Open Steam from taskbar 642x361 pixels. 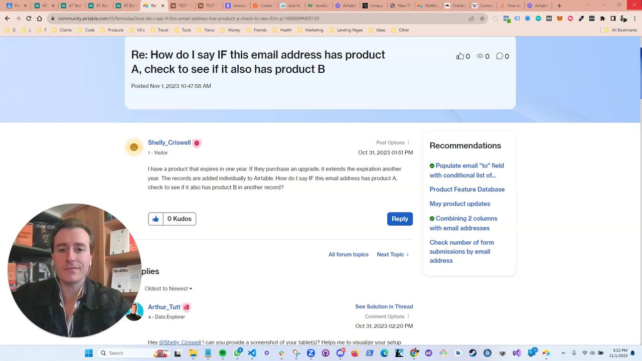pyautogui.click(x=473, y=353)
